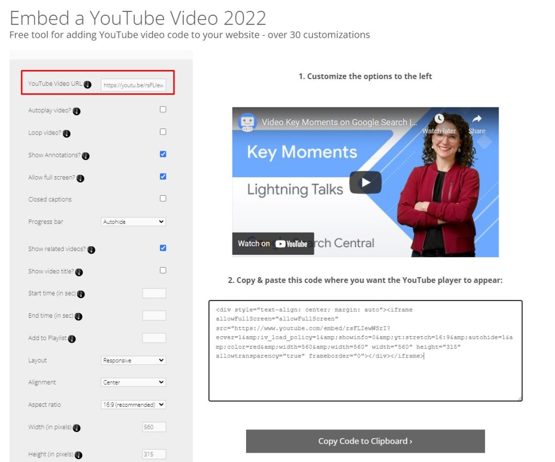Click the info icon beside Loop video?

tap(67, 133)
